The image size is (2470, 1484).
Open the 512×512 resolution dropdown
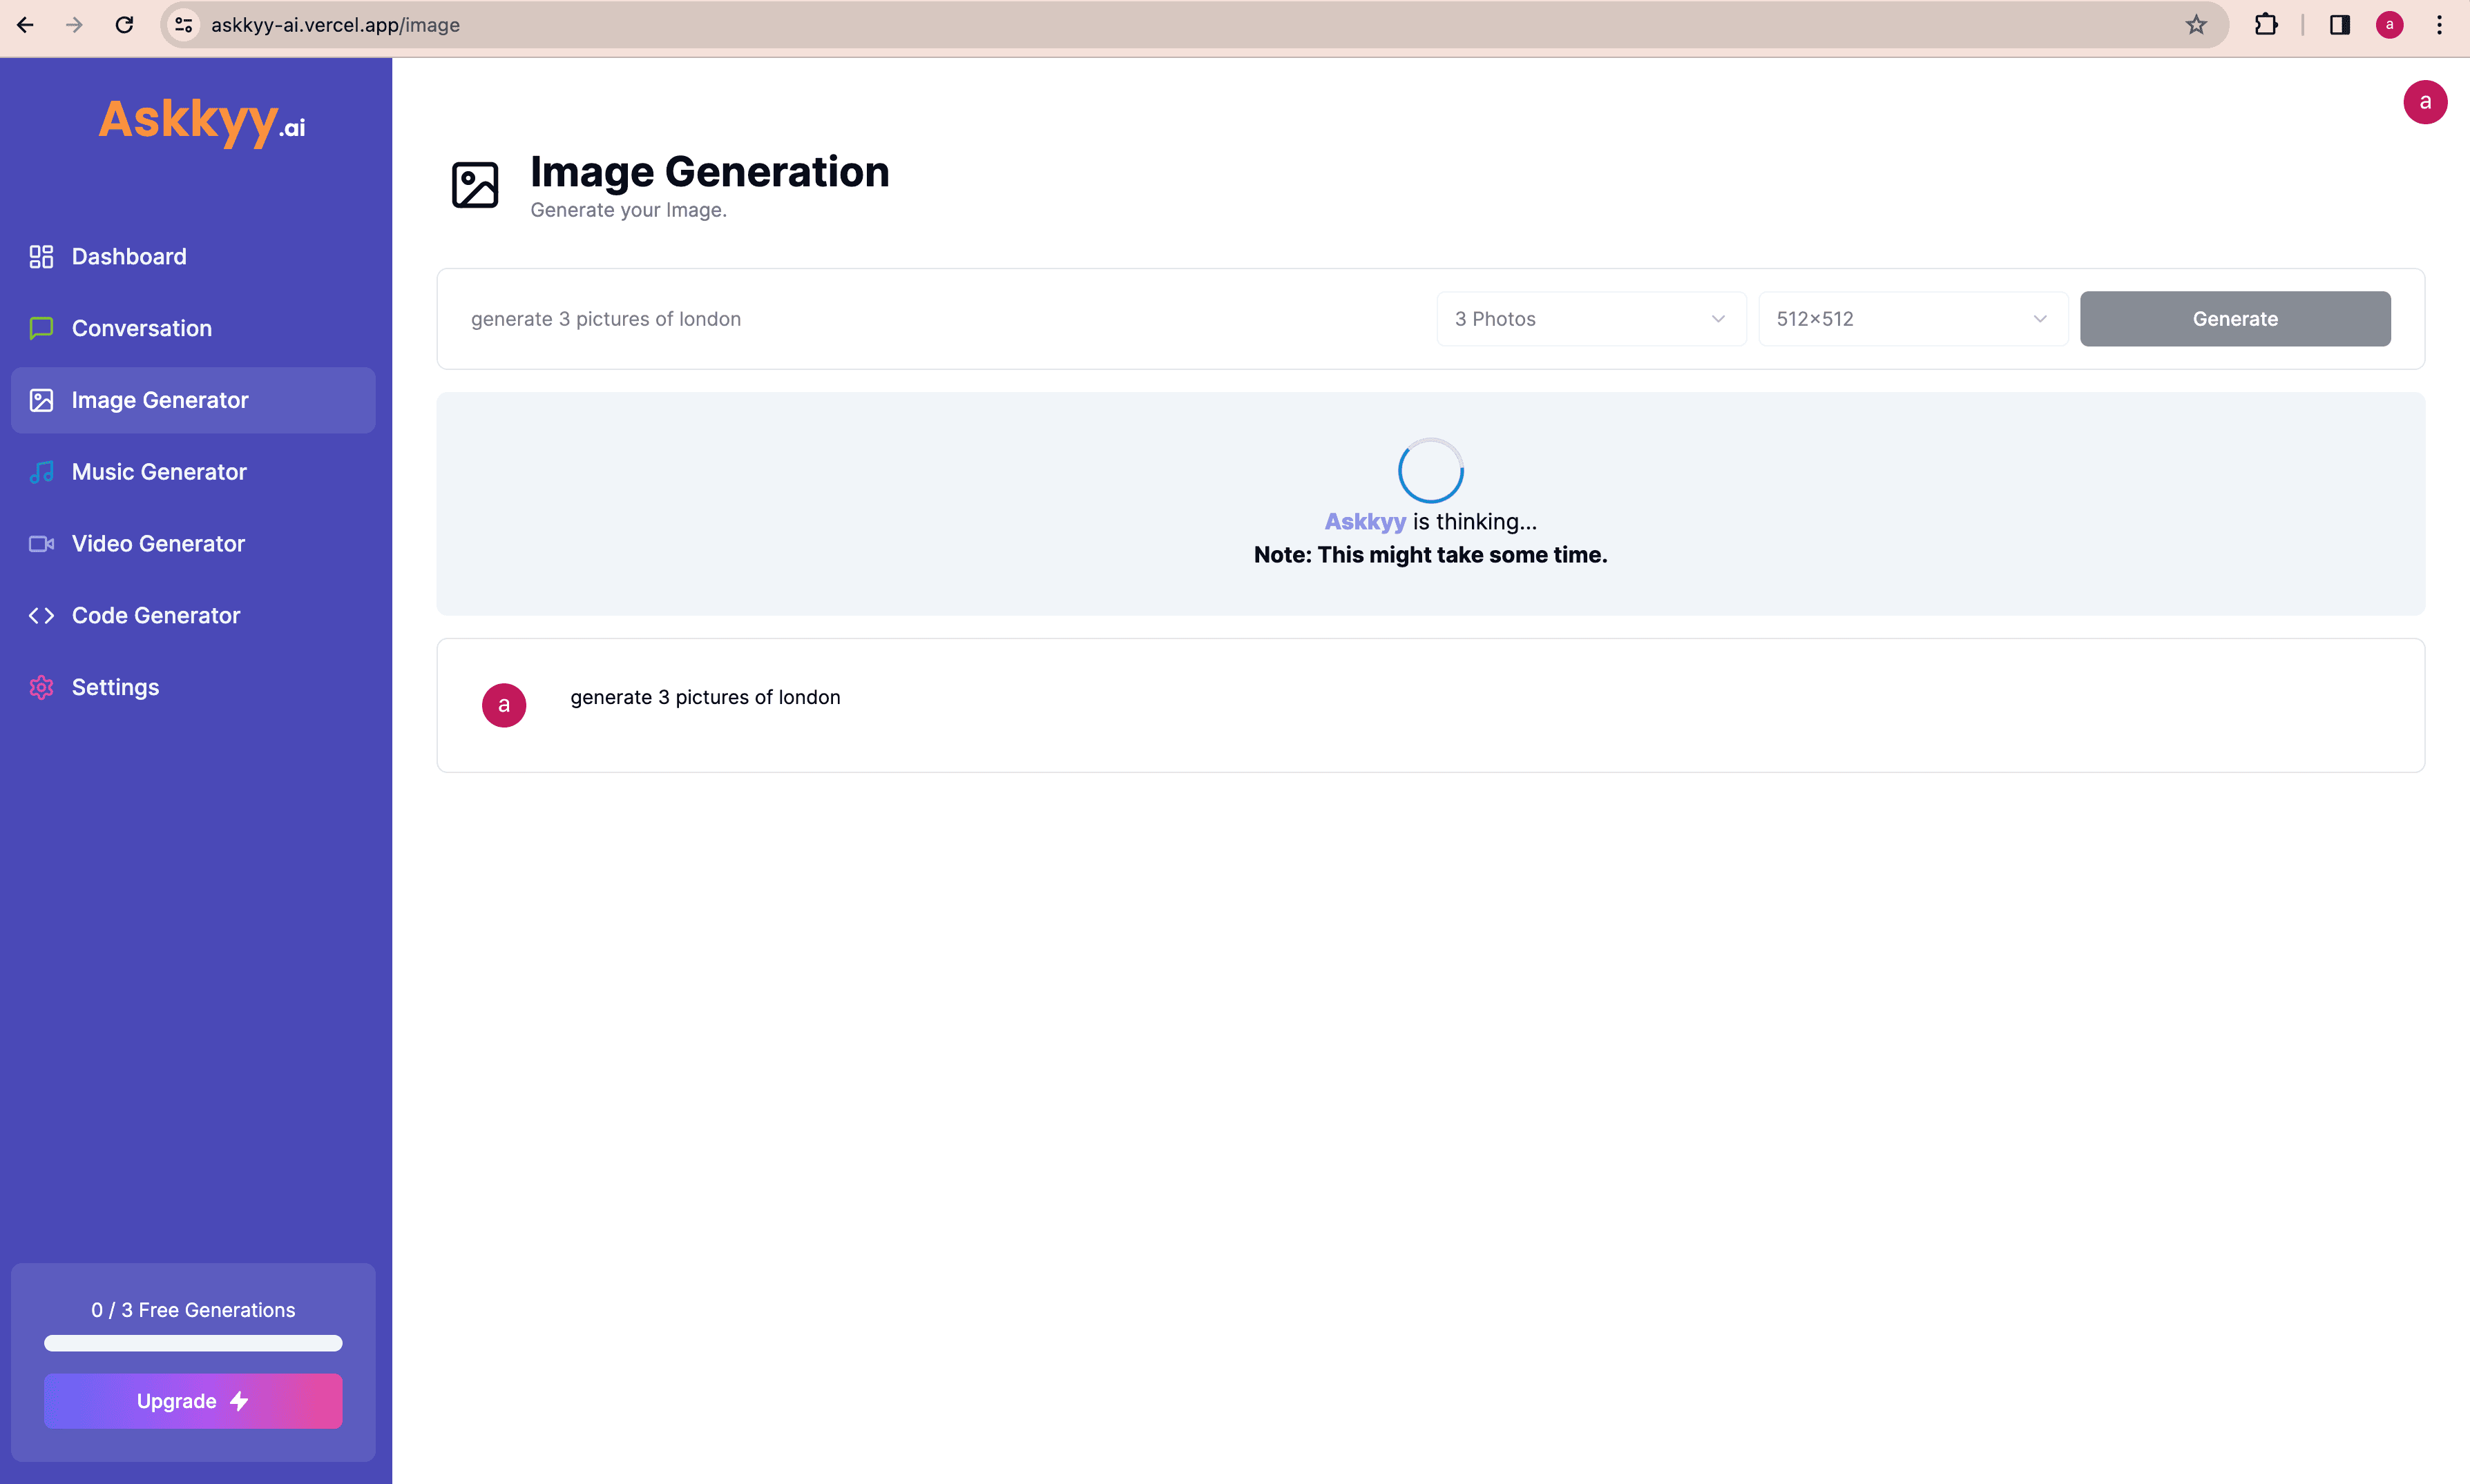click(1912, 319)
